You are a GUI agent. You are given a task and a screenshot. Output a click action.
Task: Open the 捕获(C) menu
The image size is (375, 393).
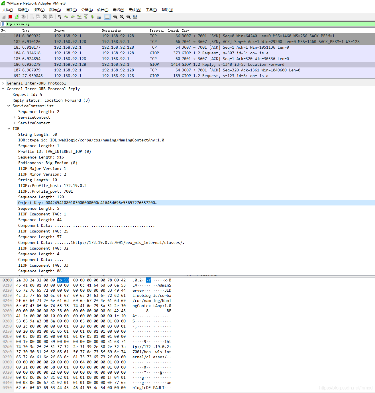71,10
